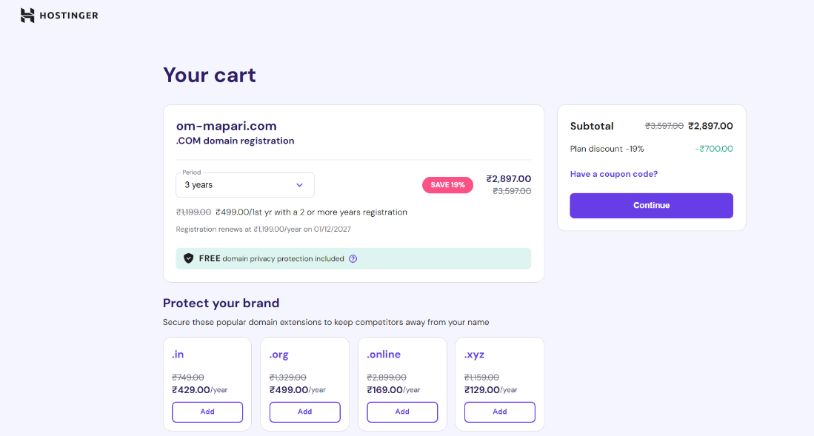This screenshot has height=436, width=814.
Task: Add the .org domain extension
Action: tap(304, 412)
